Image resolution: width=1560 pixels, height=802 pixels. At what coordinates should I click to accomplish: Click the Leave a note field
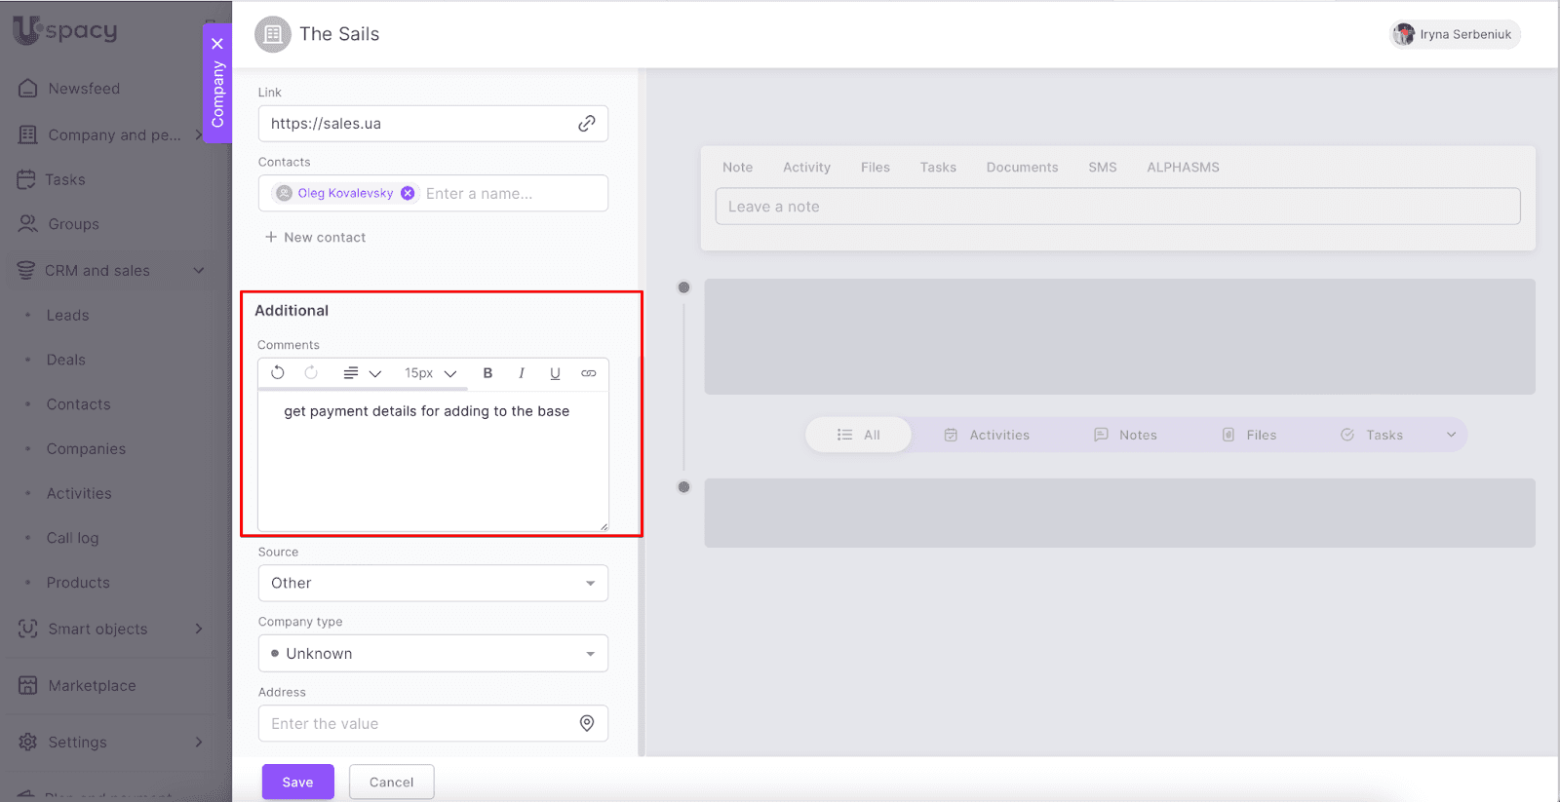[x=1117, y=207]
